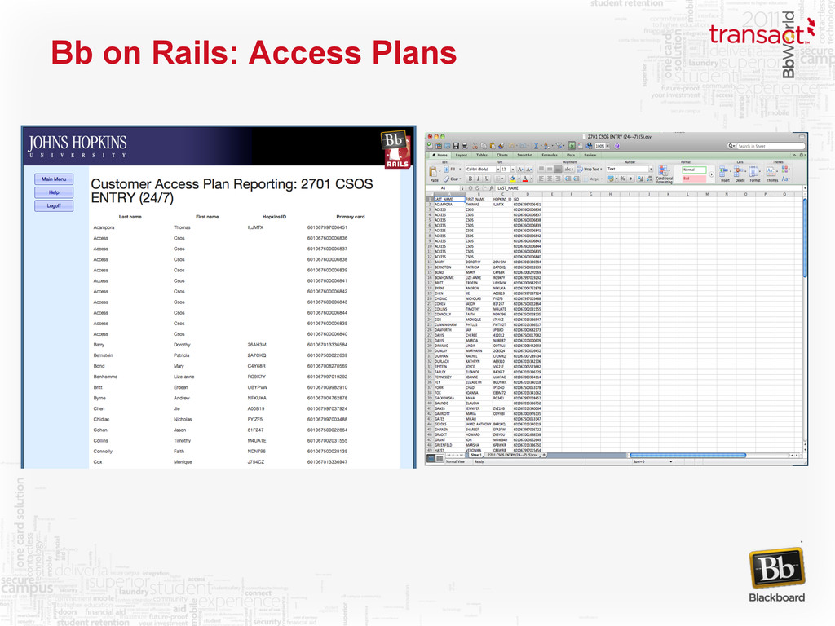Switch to Page Layout view icon
Viewport: 835px width, 626px height.
[440, 458]
